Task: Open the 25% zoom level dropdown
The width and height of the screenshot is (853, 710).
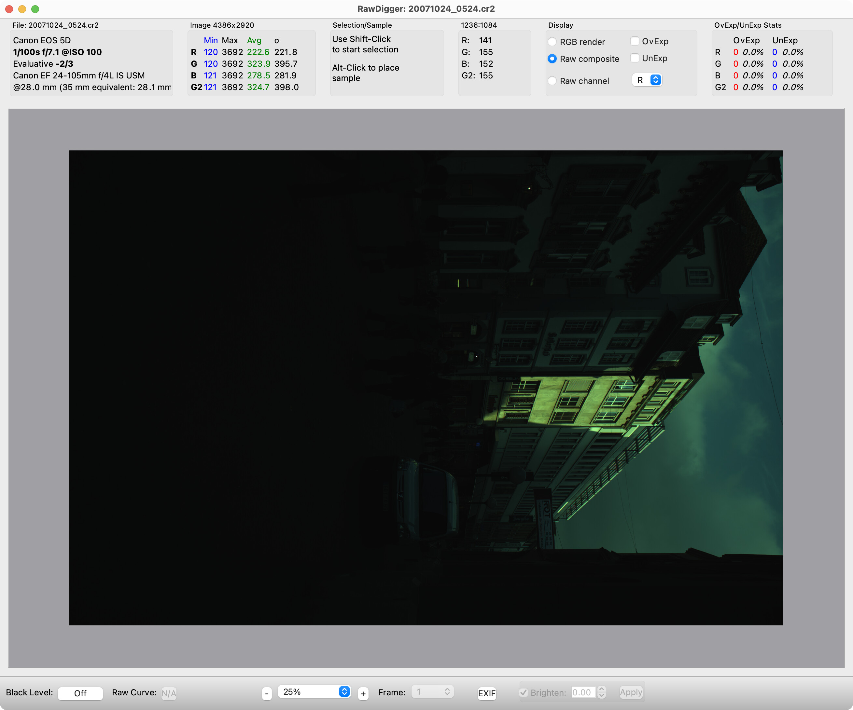Action: point(314,692)
